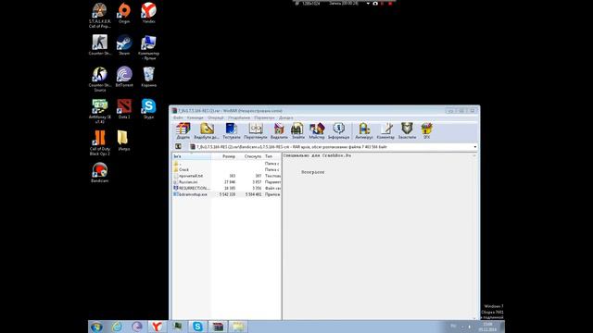Click the Extract To toolbar icon in WinRAR
This screenshot has width=593, height=333.
pos(207,131)
